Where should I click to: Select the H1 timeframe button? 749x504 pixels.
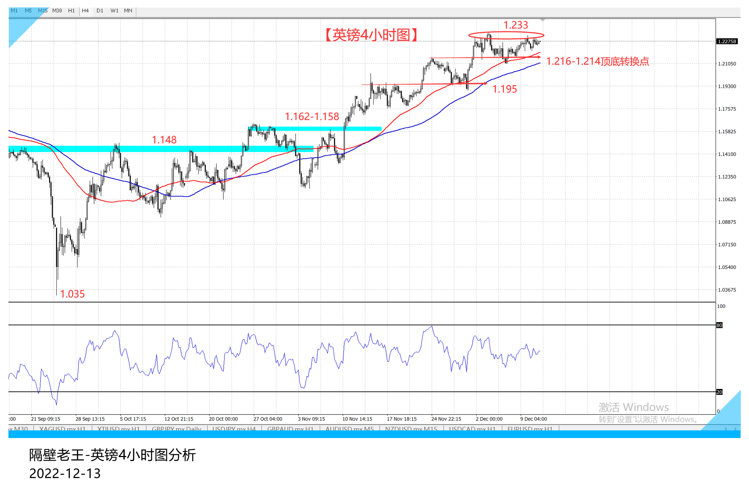[x=71, y=11]
